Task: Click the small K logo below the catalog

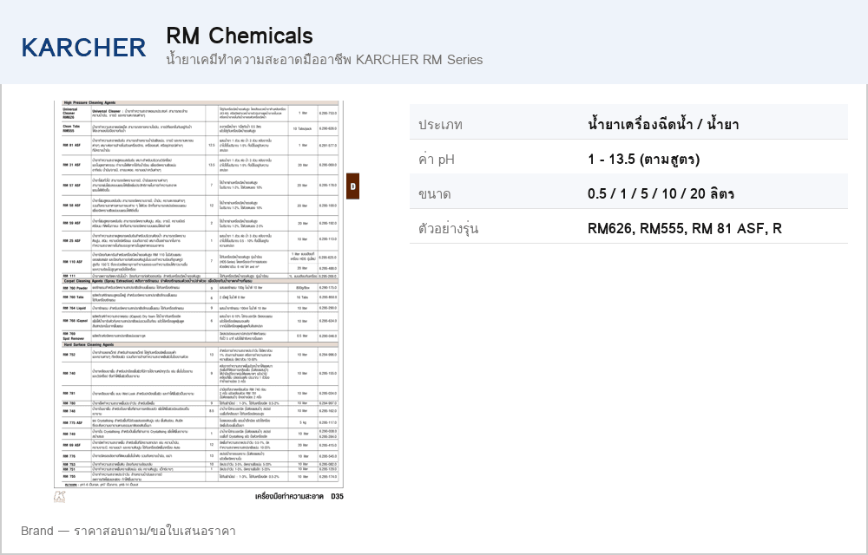Action: (59, 497)
